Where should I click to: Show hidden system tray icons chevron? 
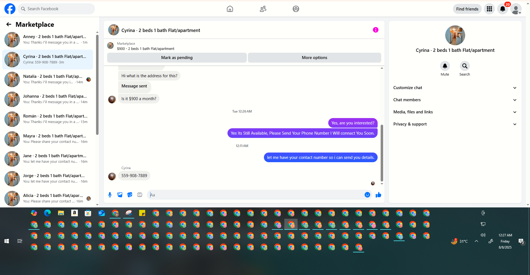(x=476, y=241)
